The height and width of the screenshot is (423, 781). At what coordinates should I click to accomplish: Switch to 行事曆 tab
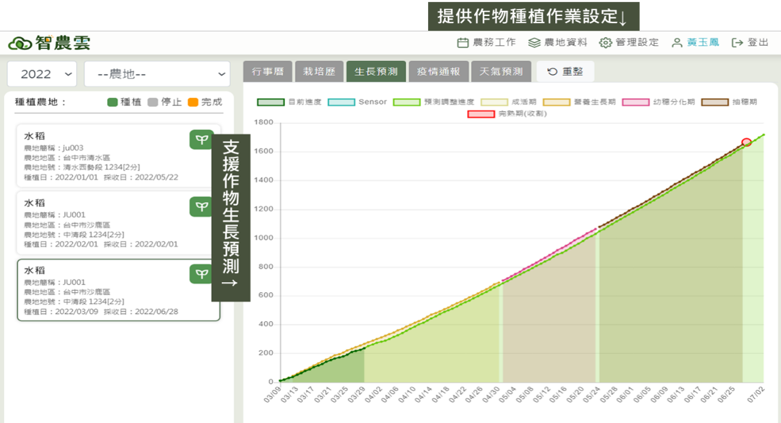tap(268, 72)
